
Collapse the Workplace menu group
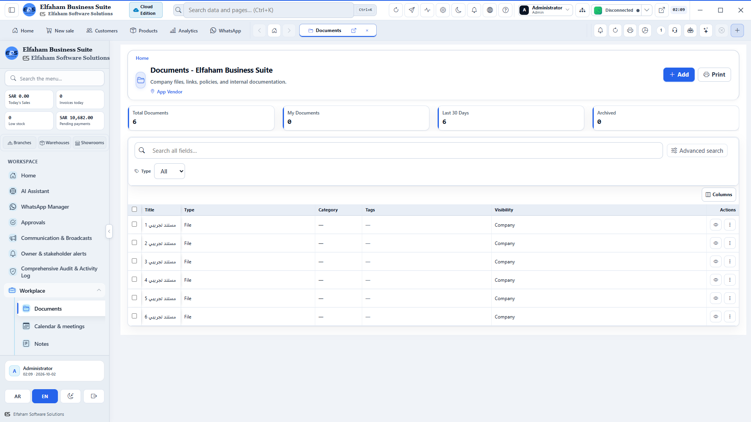54,291
